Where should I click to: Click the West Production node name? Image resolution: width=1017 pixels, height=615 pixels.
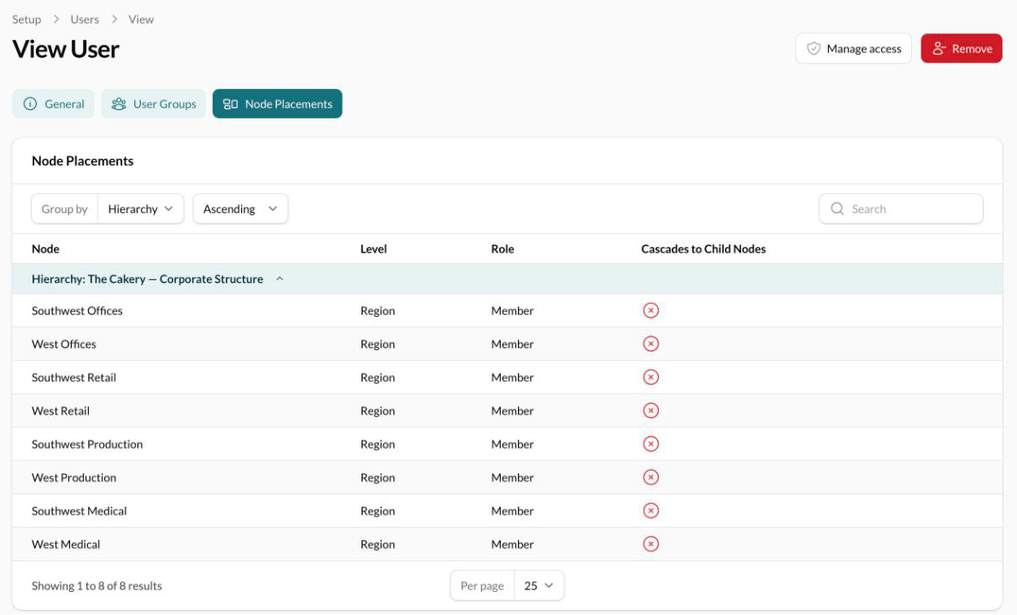74,477
